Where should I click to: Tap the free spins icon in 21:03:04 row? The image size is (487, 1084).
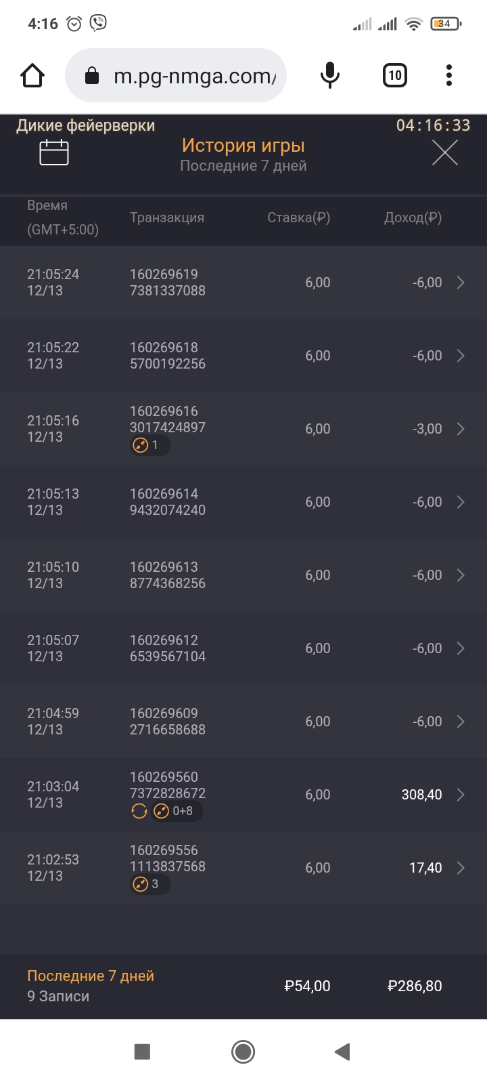(139, 811)
